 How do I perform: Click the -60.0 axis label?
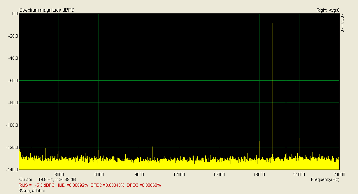[x=14, y=81]
